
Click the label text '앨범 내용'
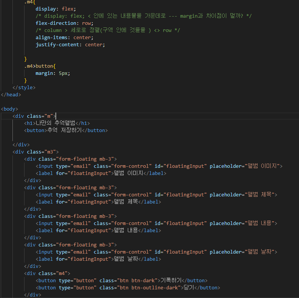pyautogui.click(x=126, y=230)
